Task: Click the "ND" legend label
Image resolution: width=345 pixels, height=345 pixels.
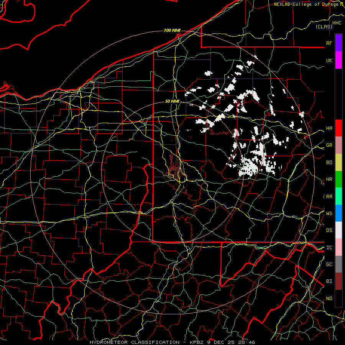Action: 329,299
